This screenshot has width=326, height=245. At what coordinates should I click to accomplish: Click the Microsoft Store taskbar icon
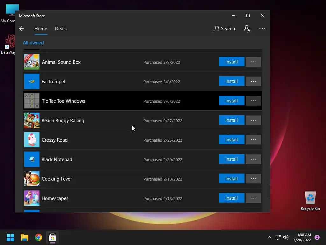(x=53, y=237)
